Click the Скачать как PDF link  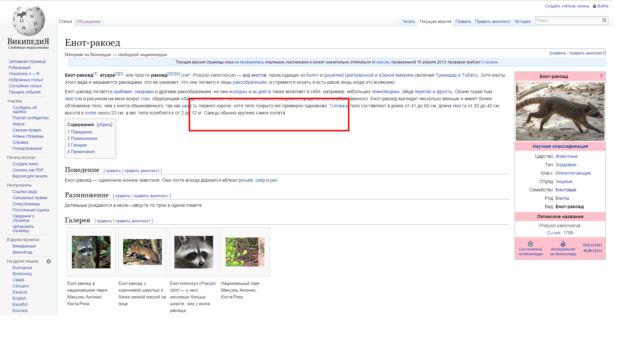(x=28, y=170)
